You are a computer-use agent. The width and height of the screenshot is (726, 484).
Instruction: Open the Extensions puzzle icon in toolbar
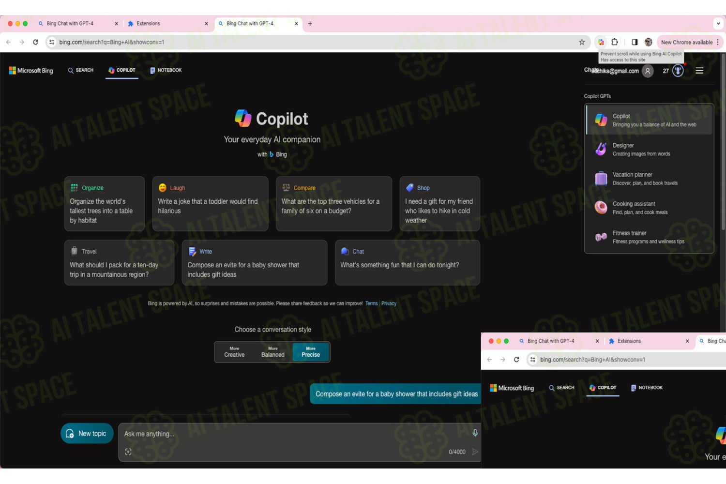coord(615,42)
